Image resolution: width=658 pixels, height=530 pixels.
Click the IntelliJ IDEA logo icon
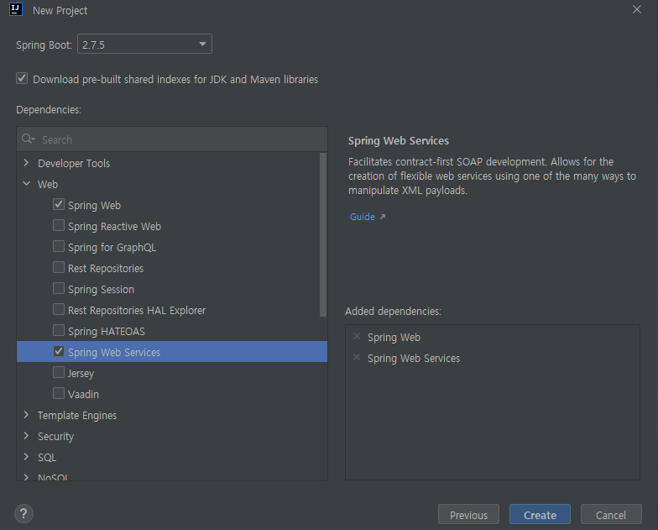(15, 9)
